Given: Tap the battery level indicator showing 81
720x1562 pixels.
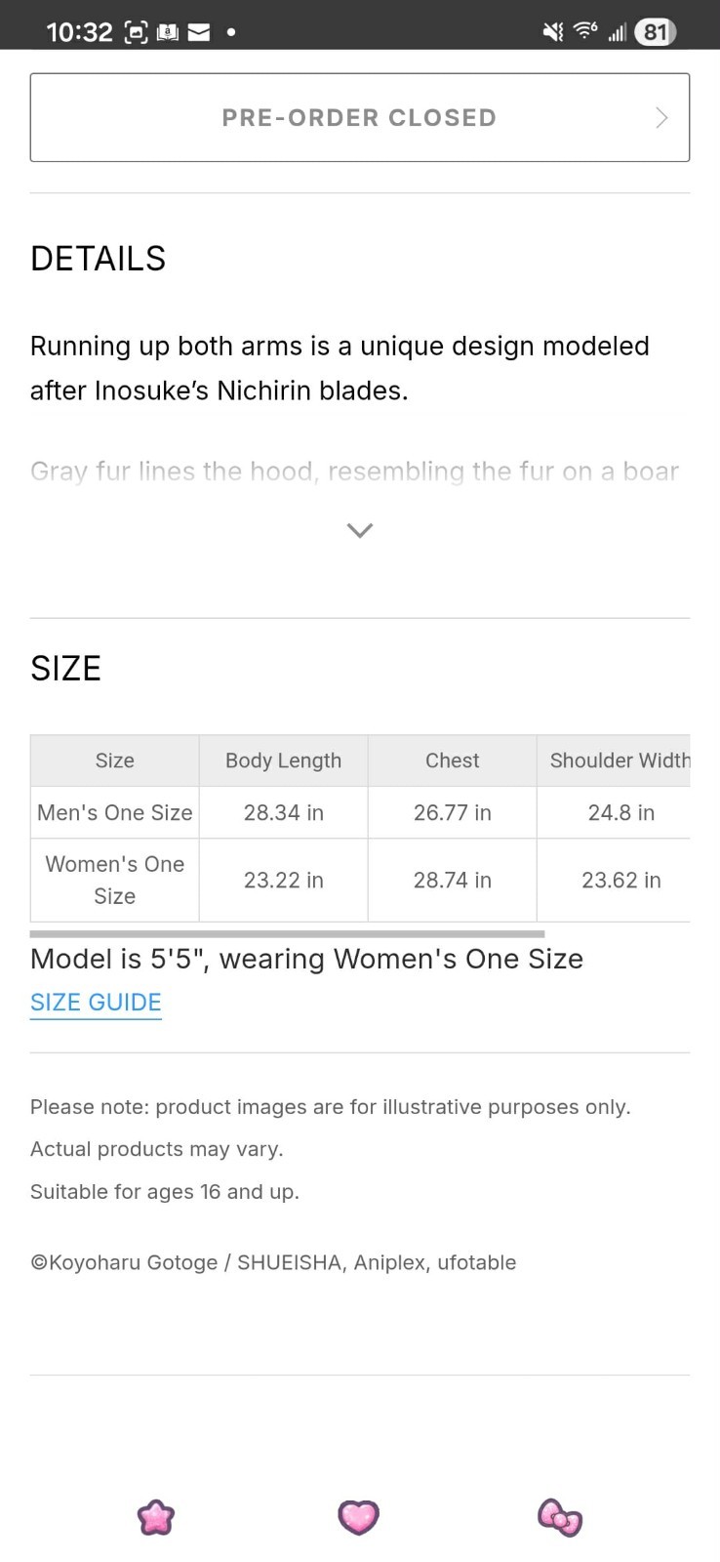Looking at the screenshot, I should pos(655,32).
